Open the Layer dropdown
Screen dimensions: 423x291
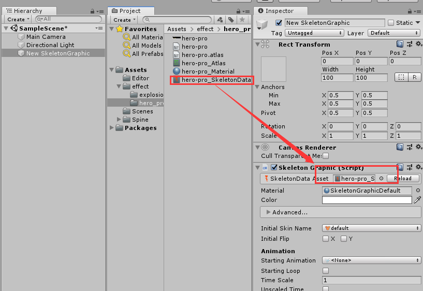394,33
